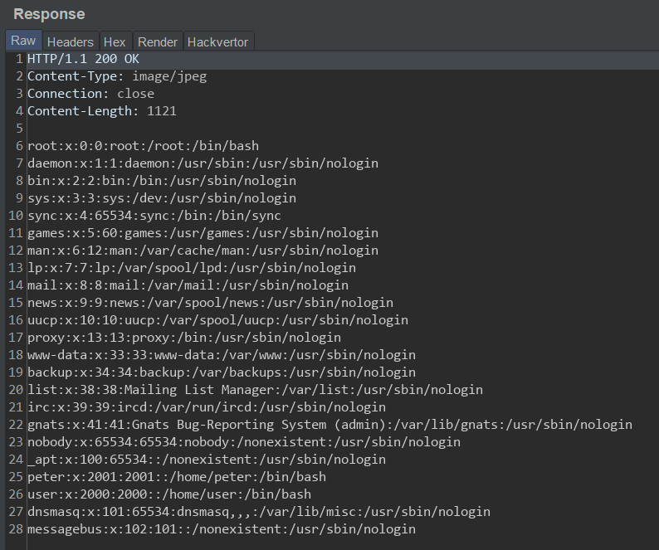Click the games:x:5:60 passwd entry
Image resolution: width=659 pixels, height=550 pixels.
203,233
